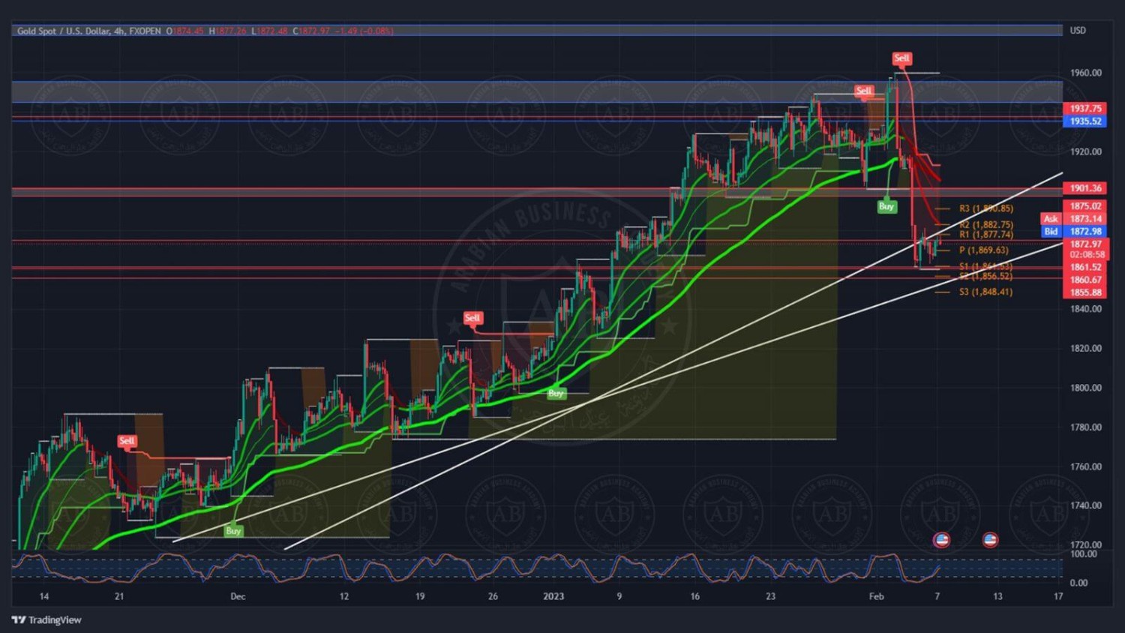Image resolution: width=1125 pixels, height=633 pixels.
Task: Click the 1855.88 price label
Action: 1084,292
